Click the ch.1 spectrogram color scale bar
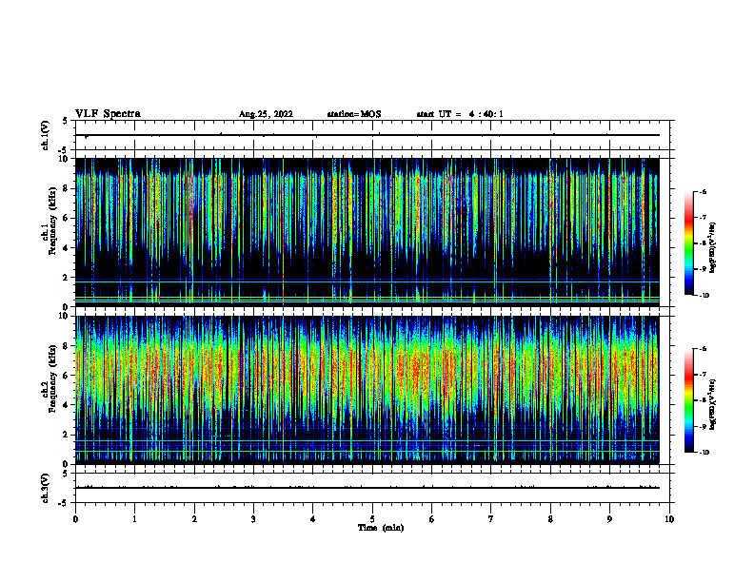 click(688, 243)
